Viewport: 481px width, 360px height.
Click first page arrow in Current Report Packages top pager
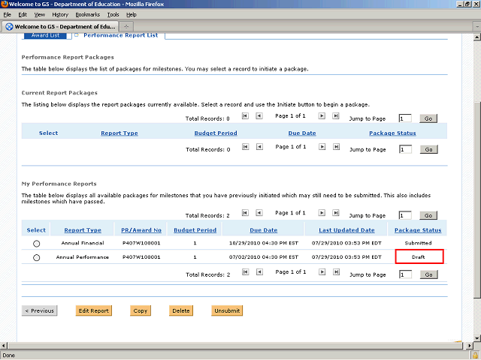pos(245,116)
